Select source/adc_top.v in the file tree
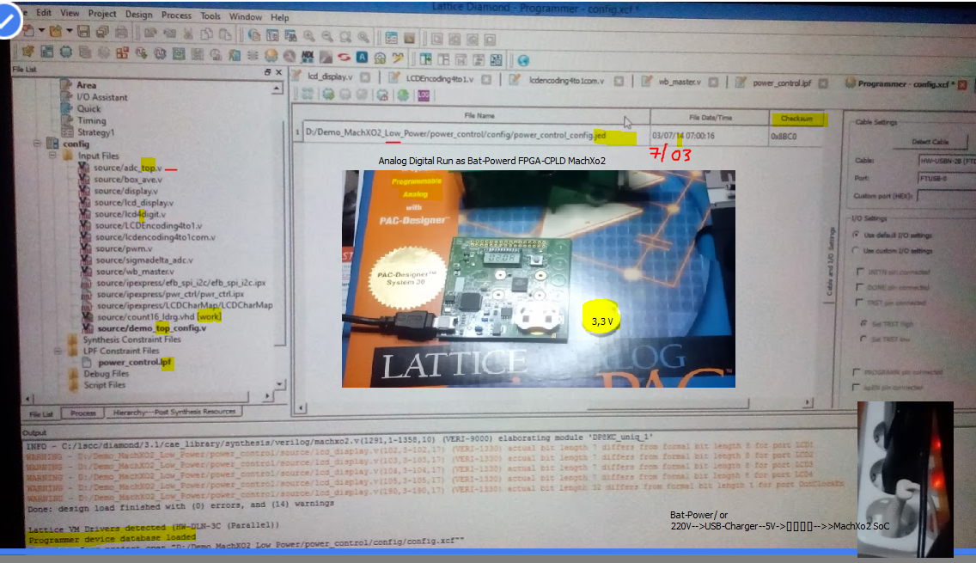The image size is (976, 563). coord(128,168)
